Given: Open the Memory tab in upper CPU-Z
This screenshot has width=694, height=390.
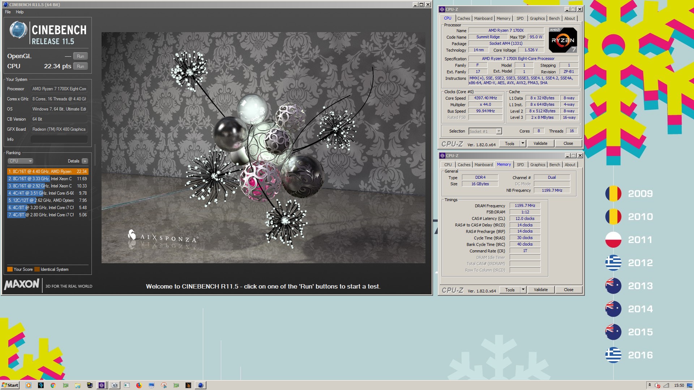Looking at the screenshot, I should 503,18.
